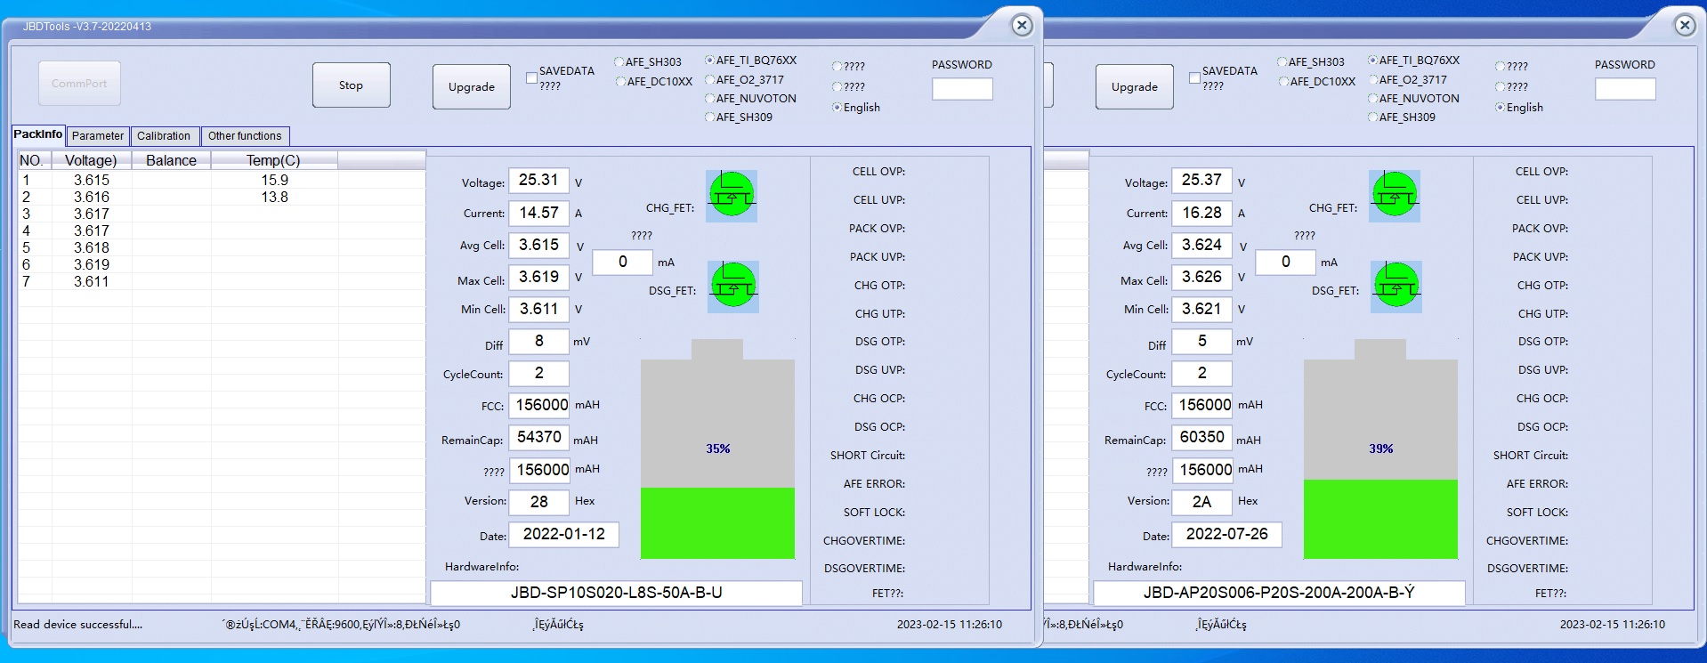Viewport: 1707px width, 663px height.
Task: Enable the SAVEDATA checkbox next to Stop
Action: [x=532, y=78]
